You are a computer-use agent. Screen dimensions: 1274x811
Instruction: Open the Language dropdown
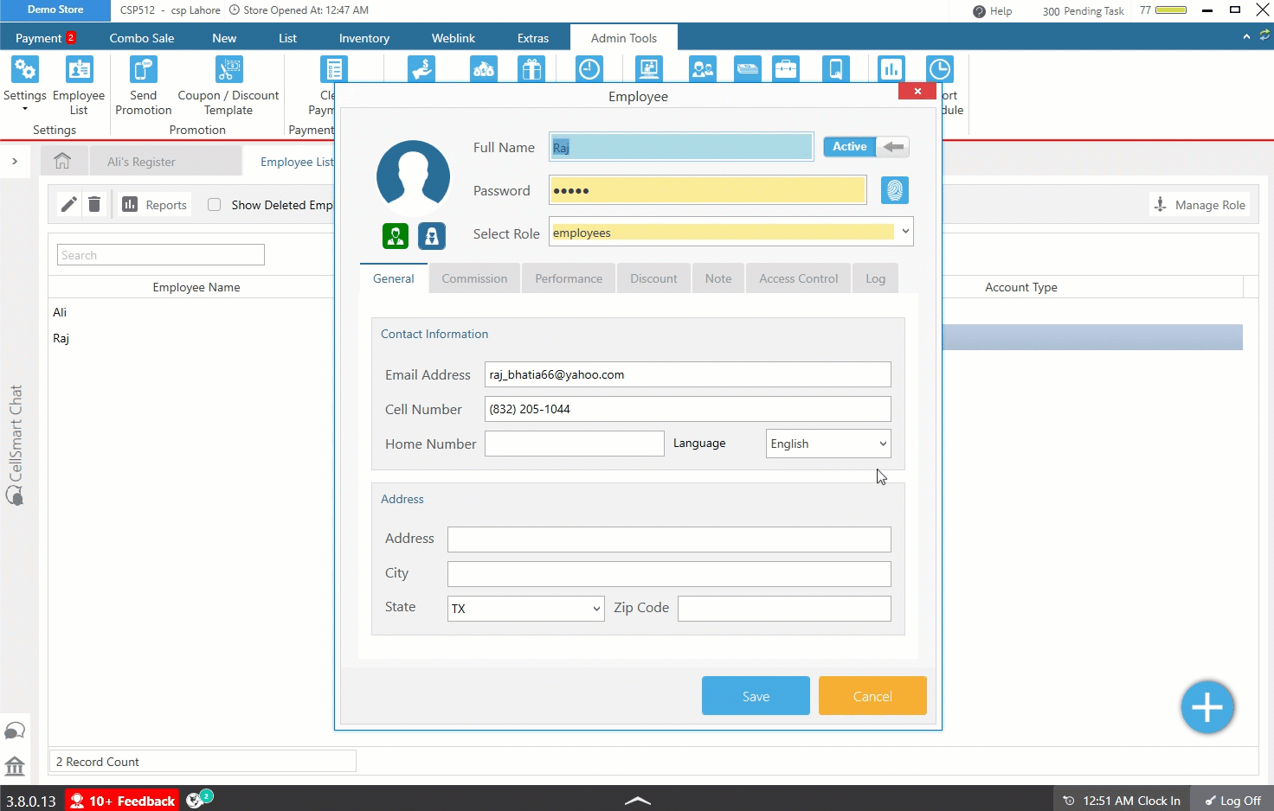[827, 444]
